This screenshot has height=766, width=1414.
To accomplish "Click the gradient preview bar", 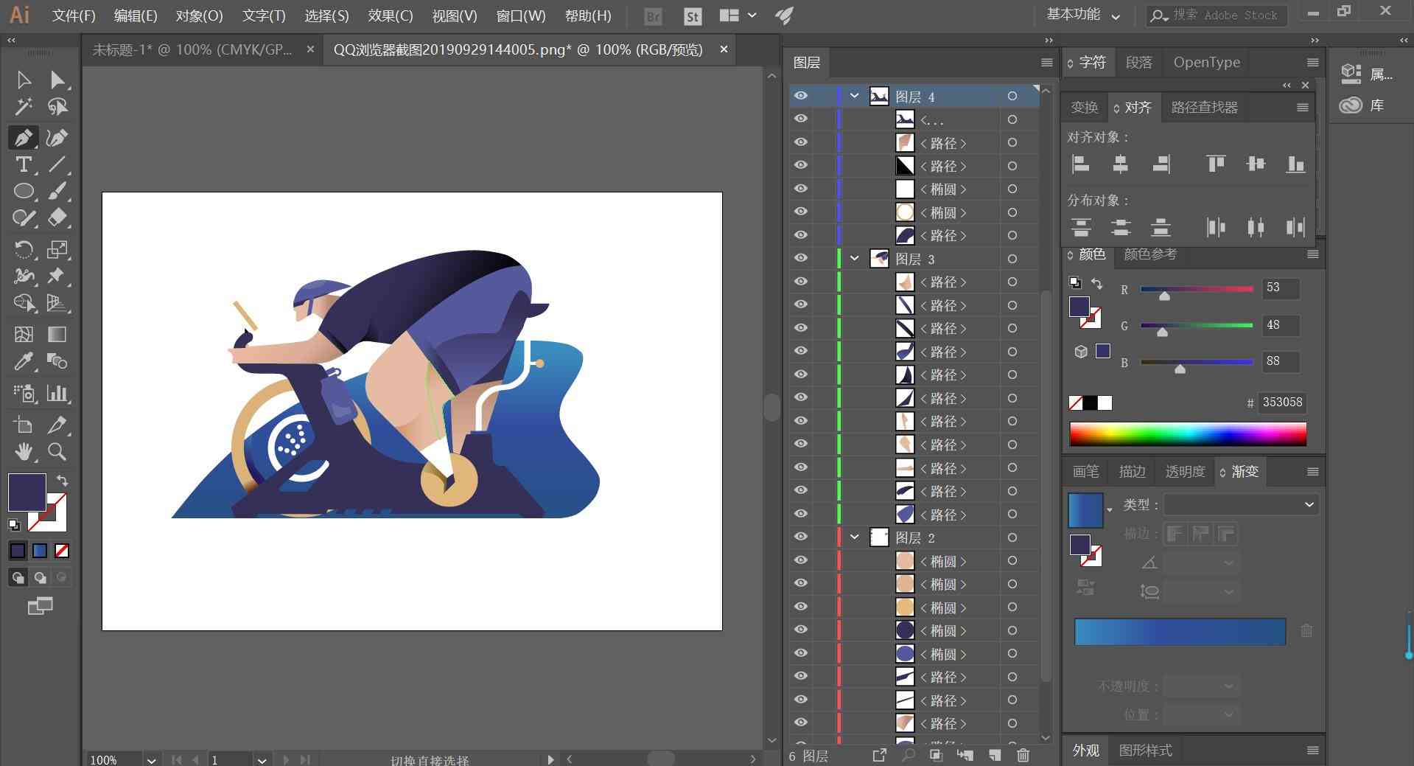I will point(1180,632).
